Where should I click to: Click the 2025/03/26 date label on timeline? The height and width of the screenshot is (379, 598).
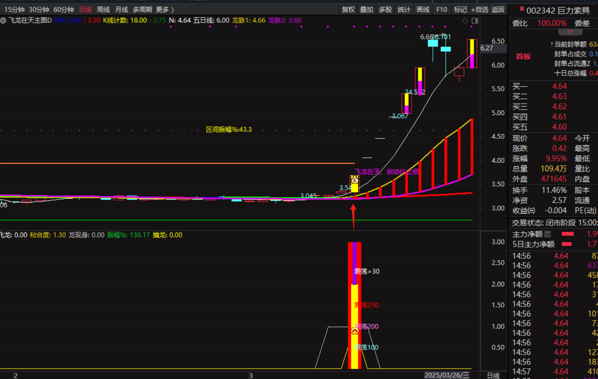447,375
